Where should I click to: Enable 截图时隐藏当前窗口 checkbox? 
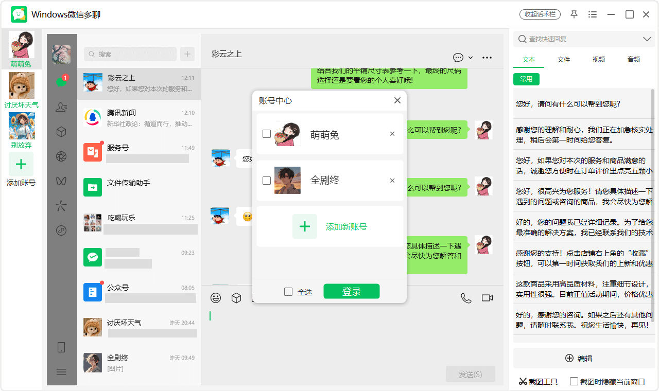[x=574, y=381]
